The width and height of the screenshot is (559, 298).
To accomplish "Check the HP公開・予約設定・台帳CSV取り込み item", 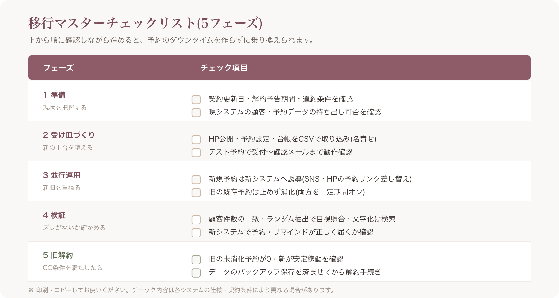I will (196, 139).
